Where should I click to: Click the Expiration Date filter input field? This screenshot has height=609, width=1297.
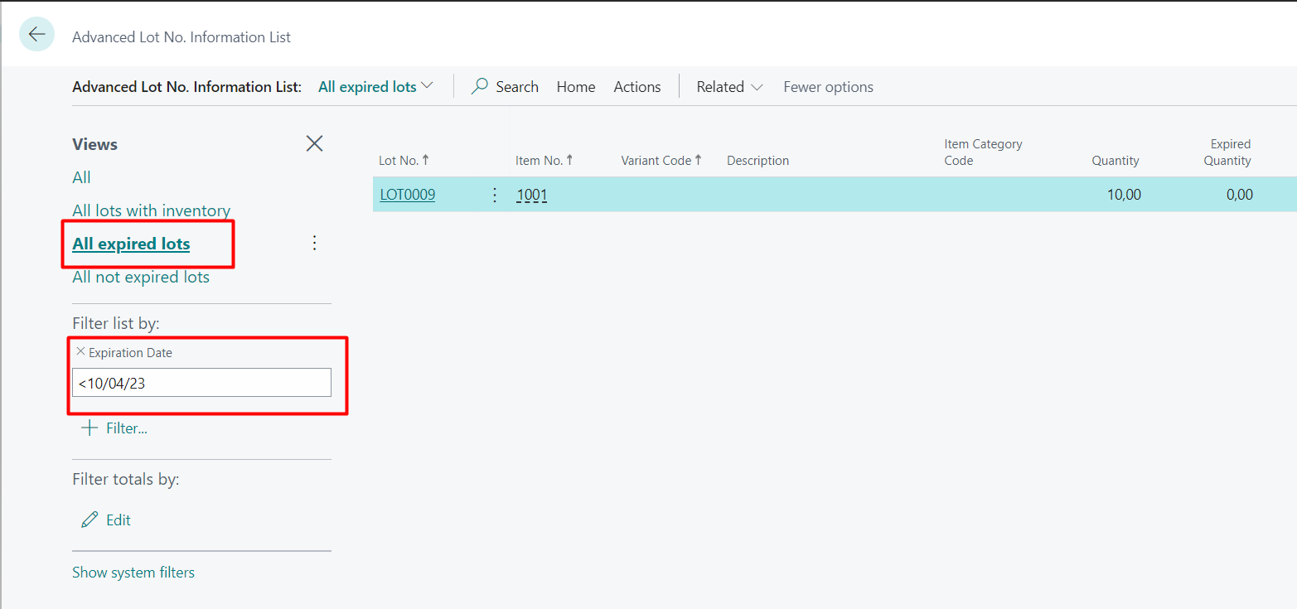201,383
